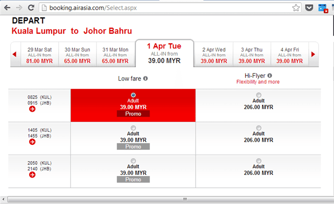334x204 pixels.
Task: Select Hi-Flyer radio for 1405 flight
Action: (258, 128)
